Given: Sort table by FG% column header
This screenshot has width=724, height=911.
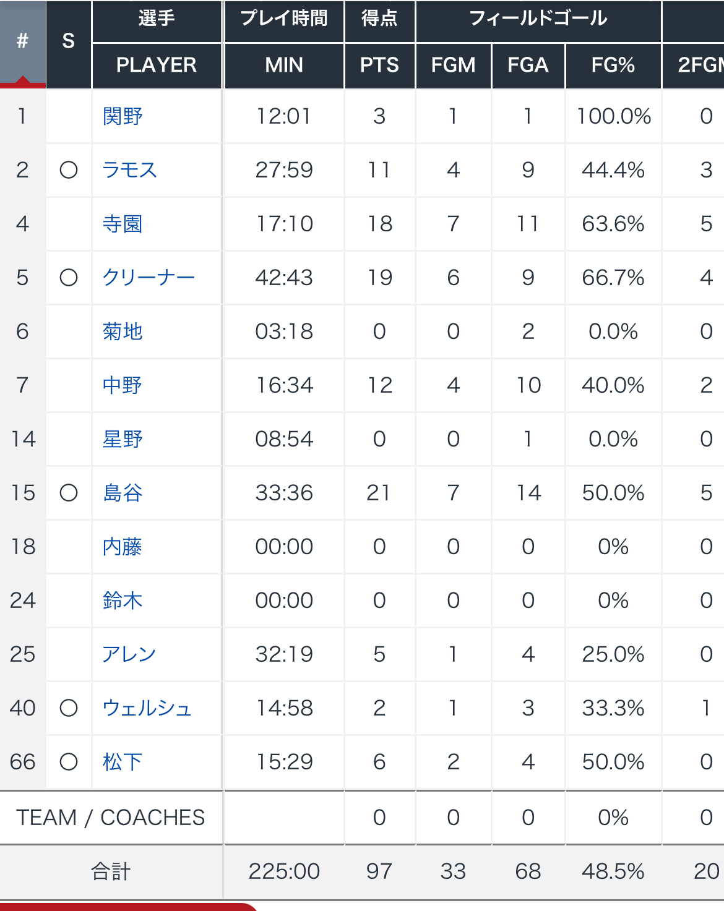Looking at the screenshot, I should (613, 66).
